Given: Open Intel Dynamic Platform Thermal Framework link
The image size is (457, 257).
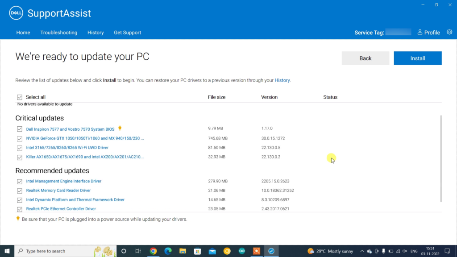Looking at the screenshot, I should tap(75, 199).
